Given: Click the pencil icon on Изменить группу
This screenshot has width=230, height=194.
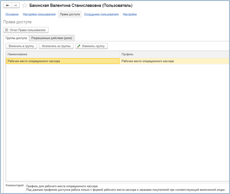Looking at the screenshot, I should tap(79, 46).
